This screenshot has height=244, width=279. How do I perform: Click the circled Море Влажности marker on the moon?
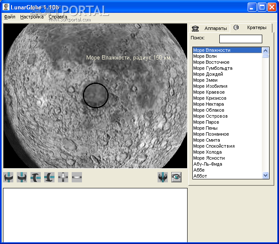(95, 95)
